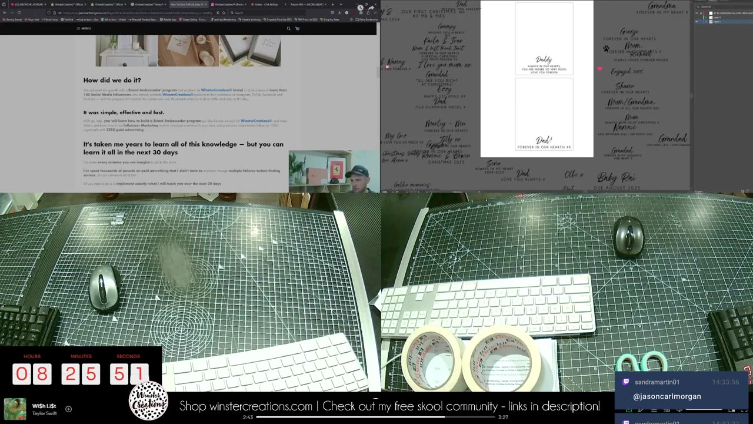Expand the Layer 1 group arrow
This screenshot has width=753, height=424.
(x=706, y=22)
